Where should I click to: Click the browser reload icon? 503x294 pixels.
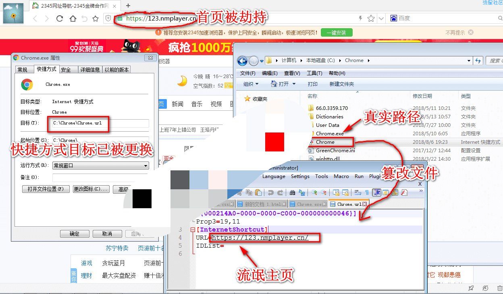60,19
